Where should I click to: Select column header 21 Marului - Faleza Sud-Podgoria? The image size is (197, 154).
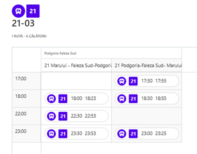click(x=77, y=66)
